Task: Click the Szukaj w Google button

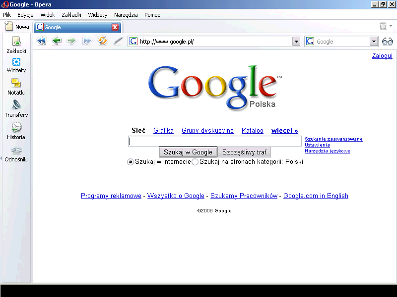Action: pos(188,152)
